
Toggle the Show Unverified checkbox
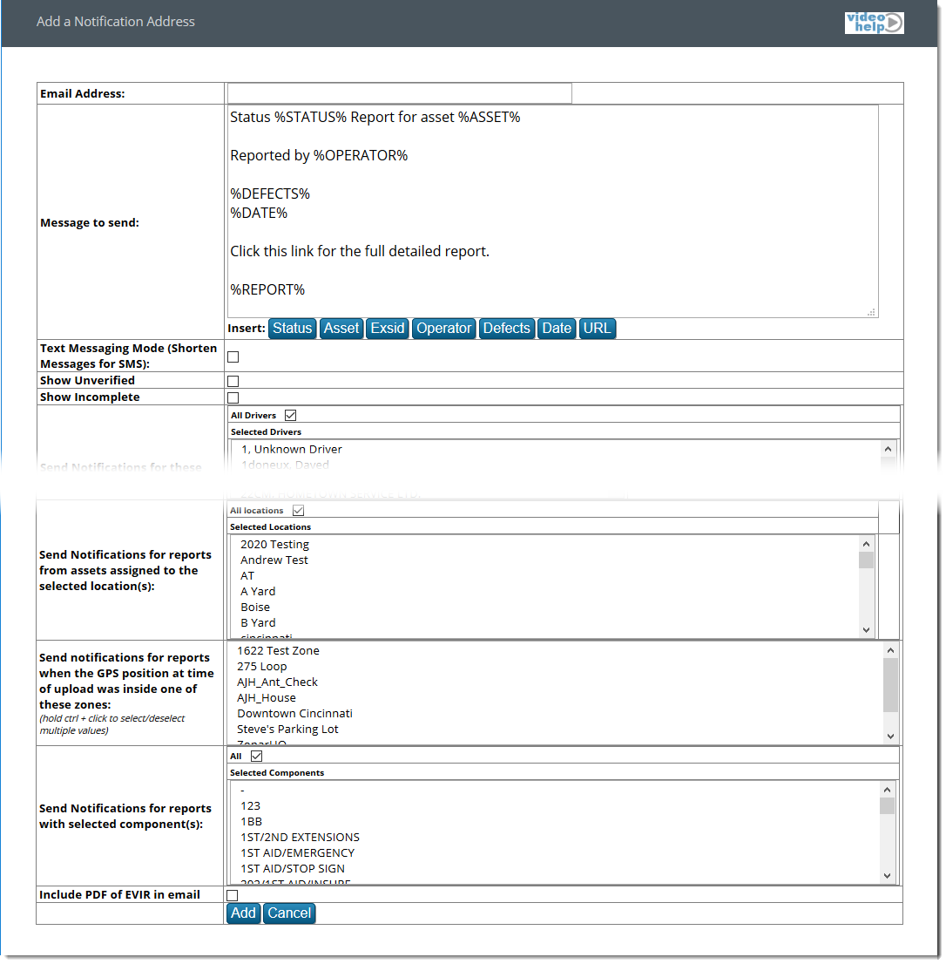(x=233, y=381)
